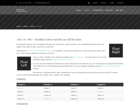Expand the Pages menu
Image resolution: width=140 pixels, height=105 pixels.
pos(86,10)
